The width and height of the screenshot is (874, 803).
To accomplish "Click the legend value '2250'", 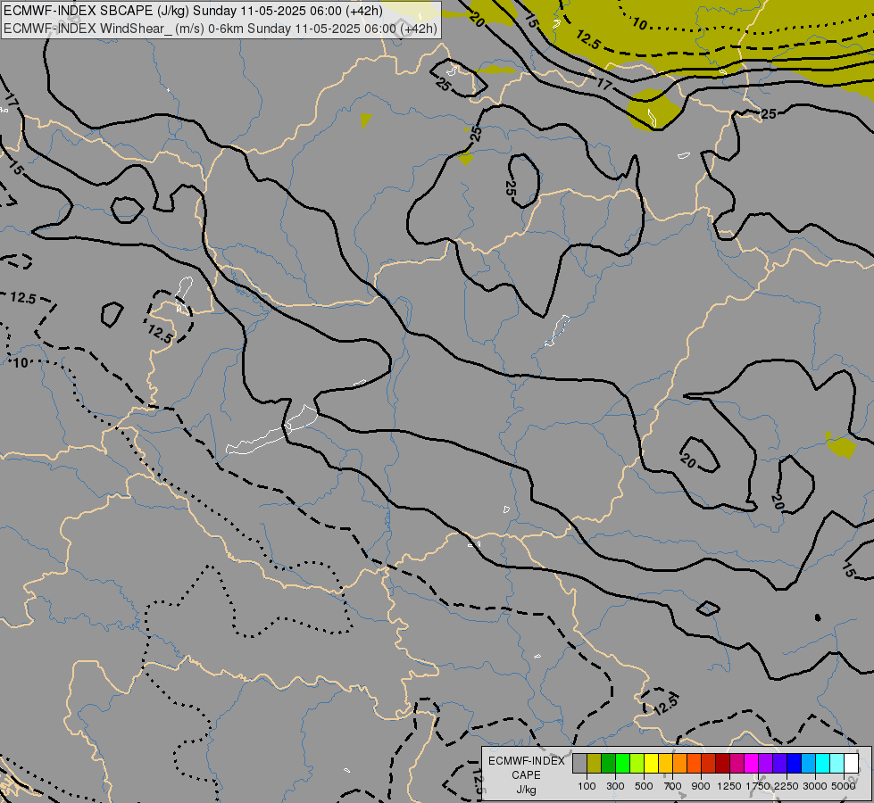I will pos(787,786).
